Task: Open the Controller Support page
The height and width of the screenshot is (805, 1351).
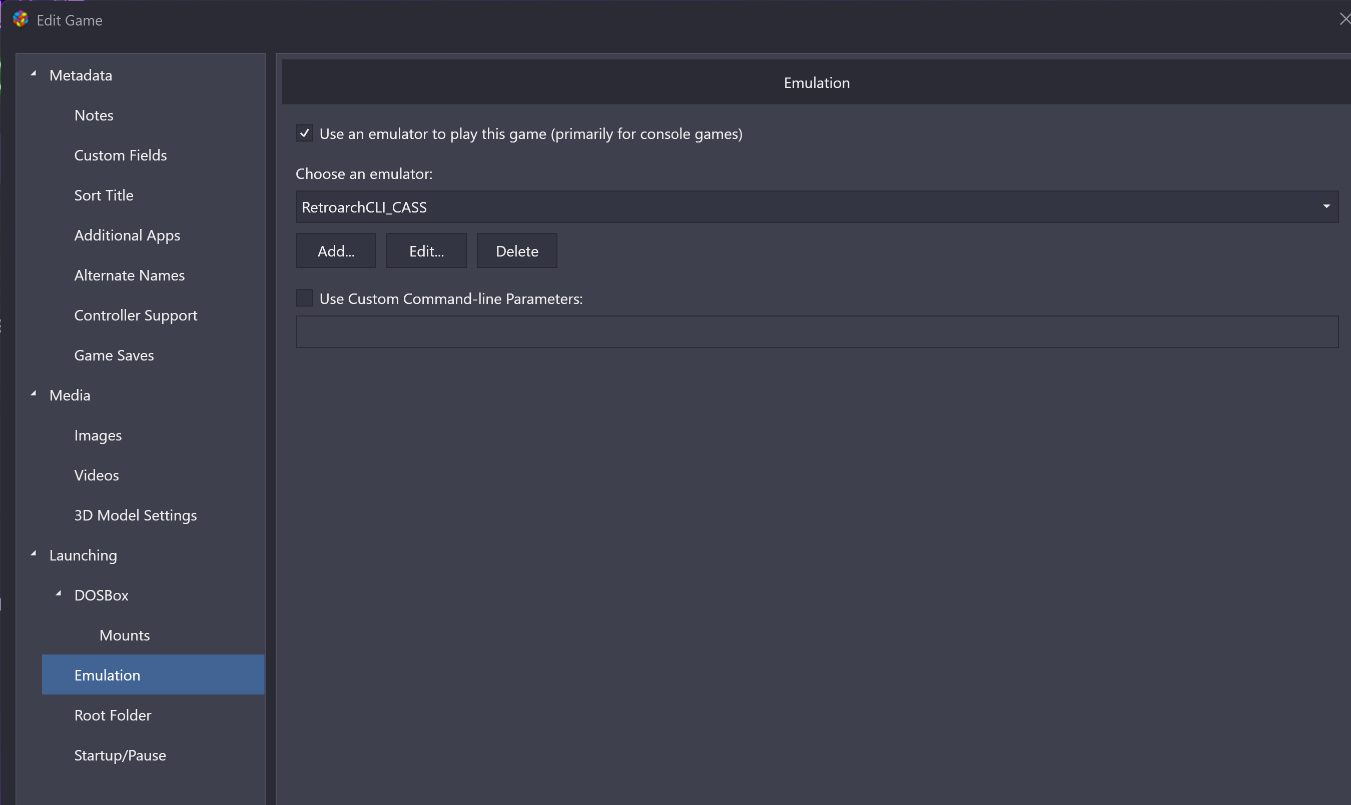Action: pos(136,315)
